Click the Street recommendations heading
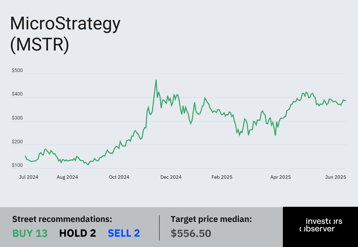The image size is (358, 247). [62, 219]
